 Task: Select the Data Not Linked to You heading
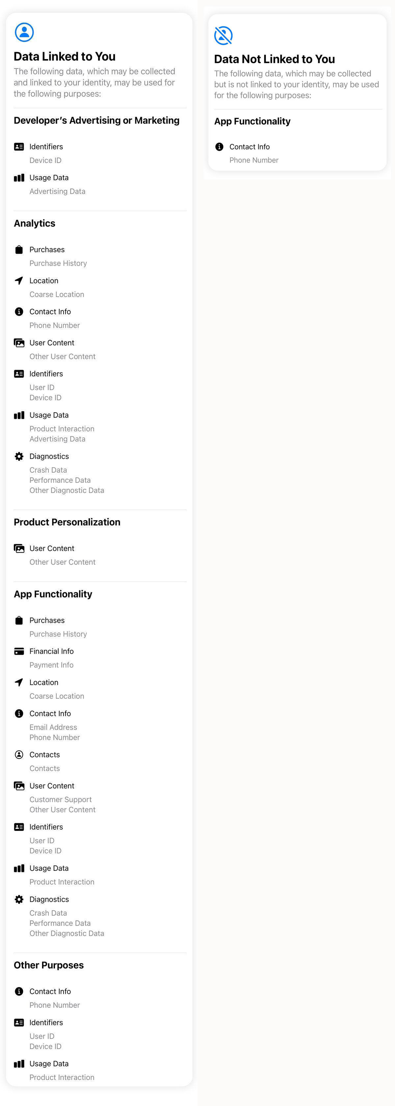click(x=274, y=59)
